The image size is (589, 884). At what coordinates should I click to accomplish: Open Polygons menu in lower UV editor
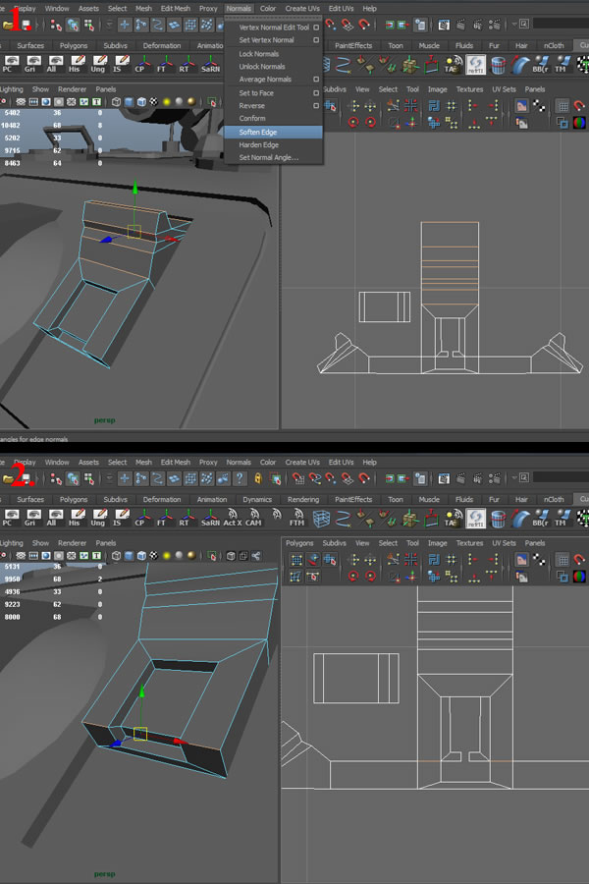pos(299,543)
